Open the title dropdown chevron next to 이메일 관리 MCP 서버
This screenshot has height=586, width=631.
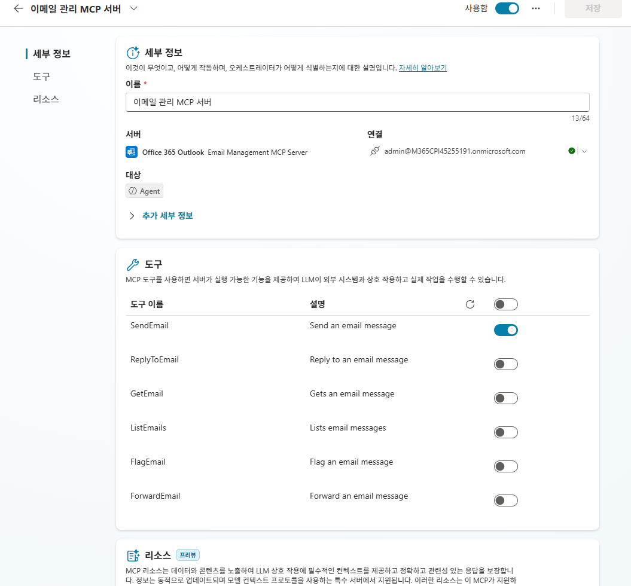[x=133, y=8]
